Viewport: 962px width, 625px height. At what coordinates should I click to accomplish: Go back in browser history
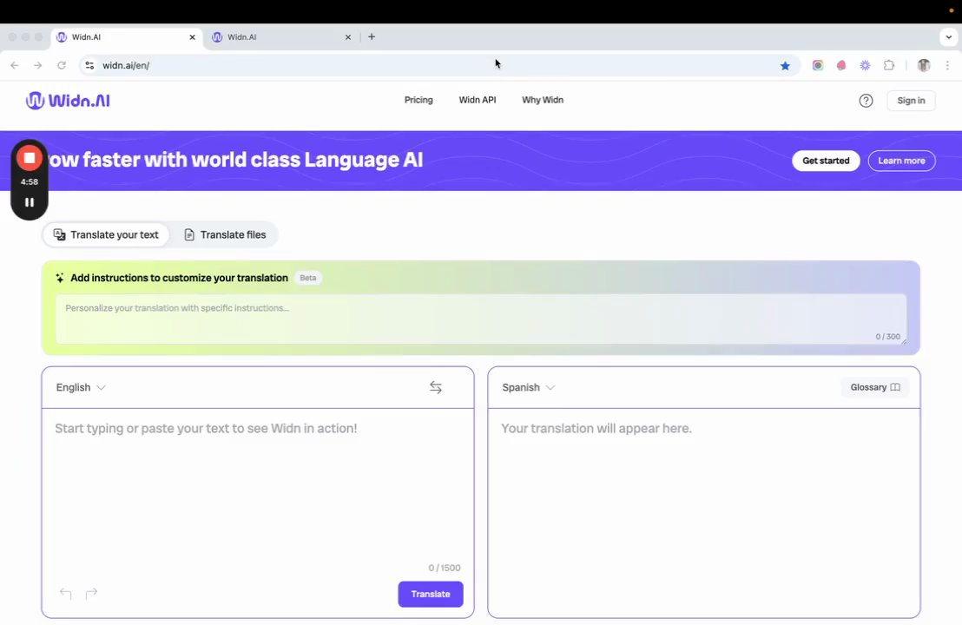pos(15,66)
